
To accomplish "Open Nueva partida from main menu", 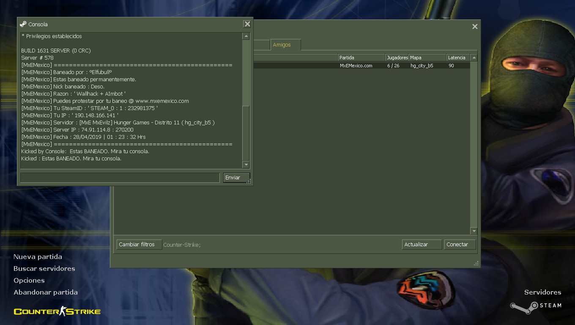I will click(x=38, y=257).
